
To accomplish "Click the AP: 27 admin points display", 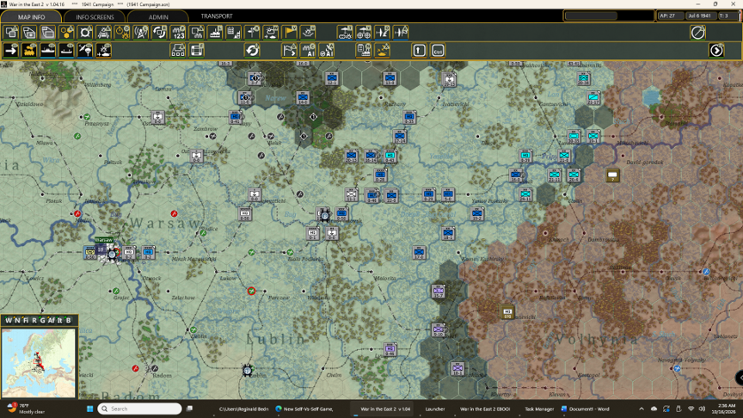I will click(670, 15).
